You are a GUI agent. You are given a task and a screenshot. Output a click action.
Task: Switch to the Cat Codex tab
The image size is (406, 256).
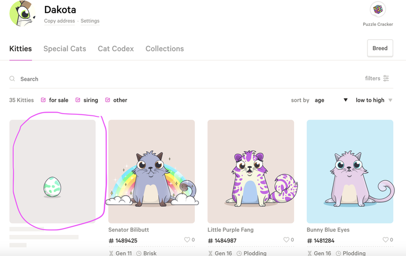point(116,49)
